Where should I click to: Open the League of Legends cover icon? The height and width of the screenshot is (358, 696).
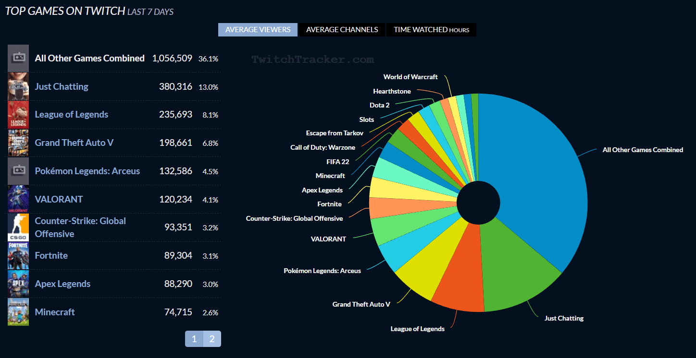[18, 115]
